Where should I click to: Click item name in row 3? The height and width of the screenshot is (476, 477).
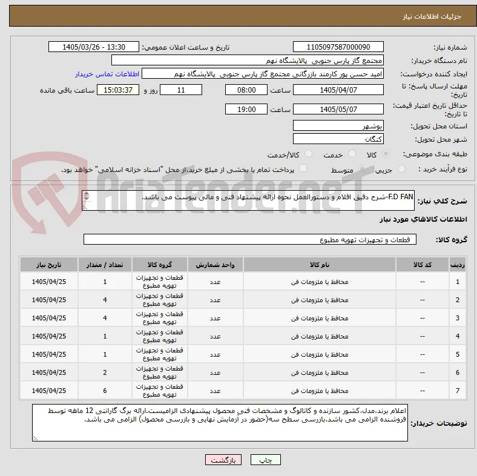coord(320,318)
